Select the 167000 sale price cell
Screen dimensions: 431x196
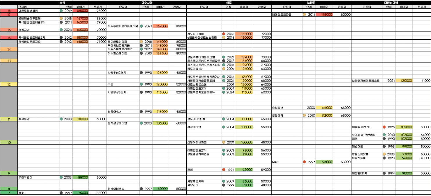click(x=81, y=18)
